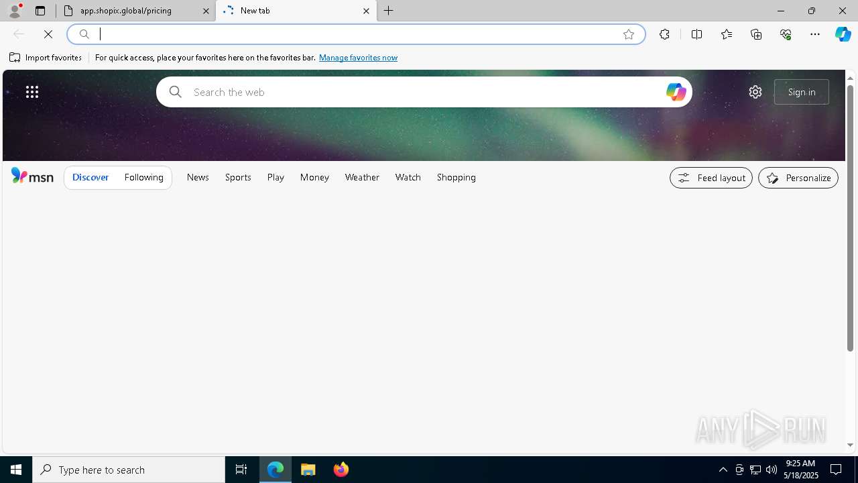The image size is (858, 483).
Task: Open the network tray icon
Action: click(755, 470)
